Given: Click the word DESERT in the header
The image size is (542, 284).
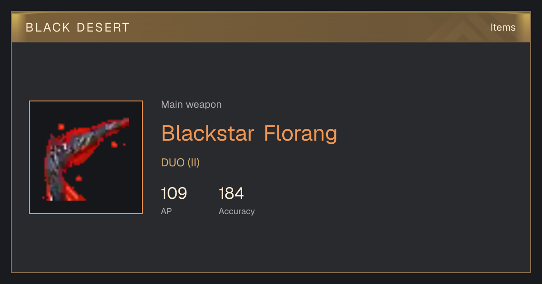Looking at the screenshot, I should [103, 27].
